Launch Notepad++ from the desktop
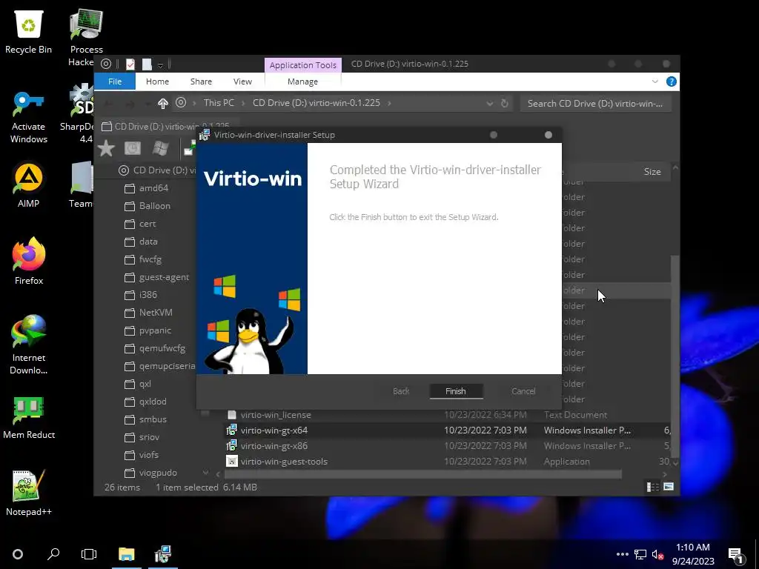 click(x=29, y=493)
